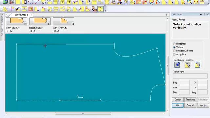Viewport: 210px width, 118px height.
Task: Switch to the Work Area 1 tab
Action: [x=21, y=15]
